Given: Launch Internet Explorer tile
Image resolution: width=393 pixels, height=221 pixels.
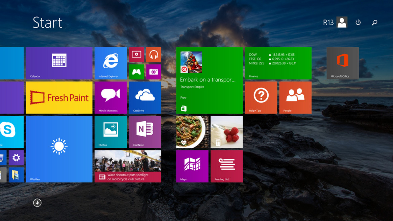Looking at the screenshot, I should (x=111, y=63).
